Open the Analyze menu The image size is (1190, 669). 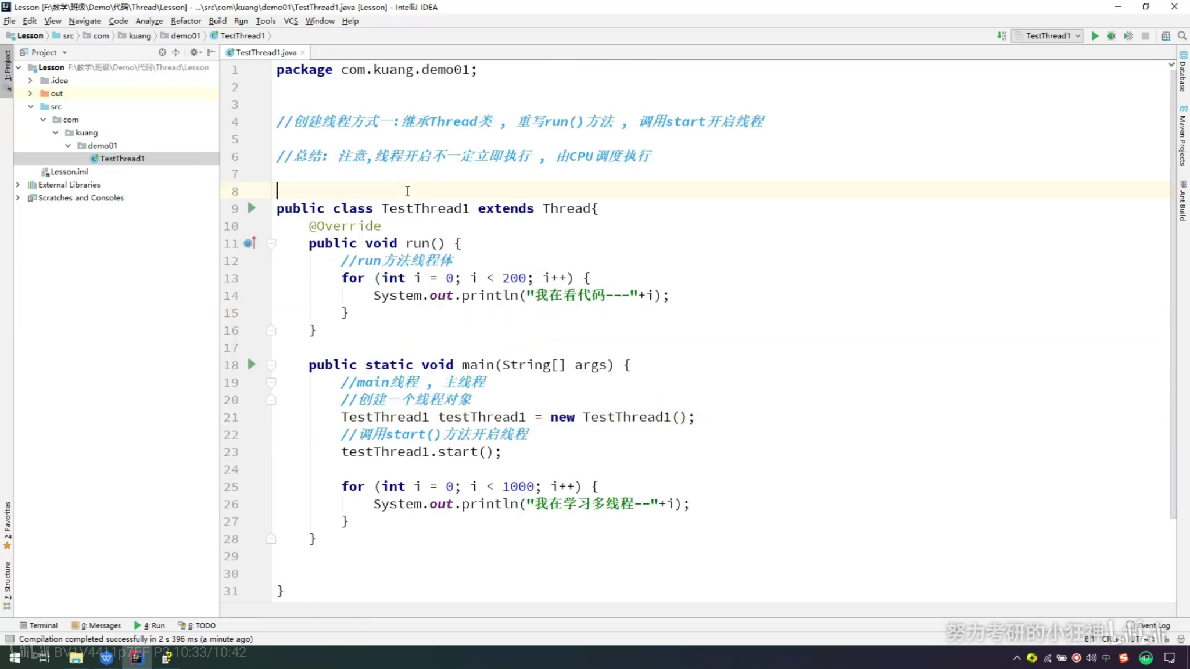click(x=149, y=21)
